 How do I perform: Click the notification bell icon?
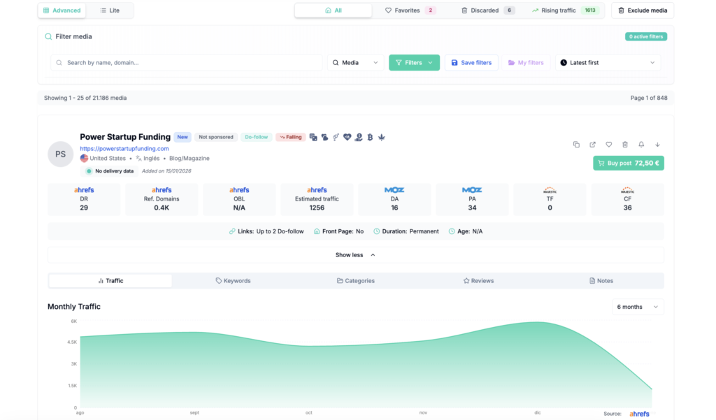pyautogui.click(x=641, y=145)
